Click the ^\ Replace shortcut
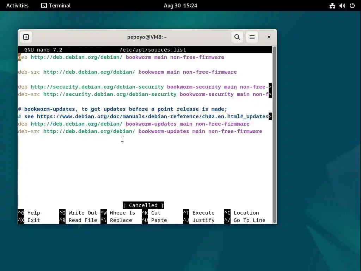361x271 pixels. click(x=116, y=220)
